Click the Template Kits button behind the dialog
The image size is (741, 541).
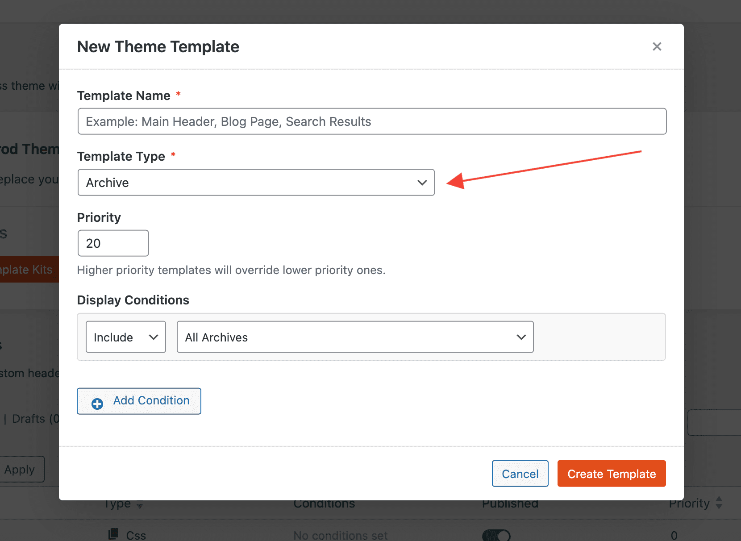point(29,270)
